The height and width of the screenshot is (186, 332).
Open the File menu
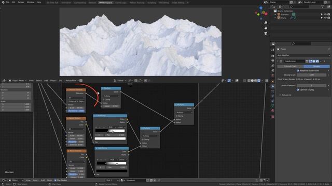pyautogui.click(x=8, y=2)
